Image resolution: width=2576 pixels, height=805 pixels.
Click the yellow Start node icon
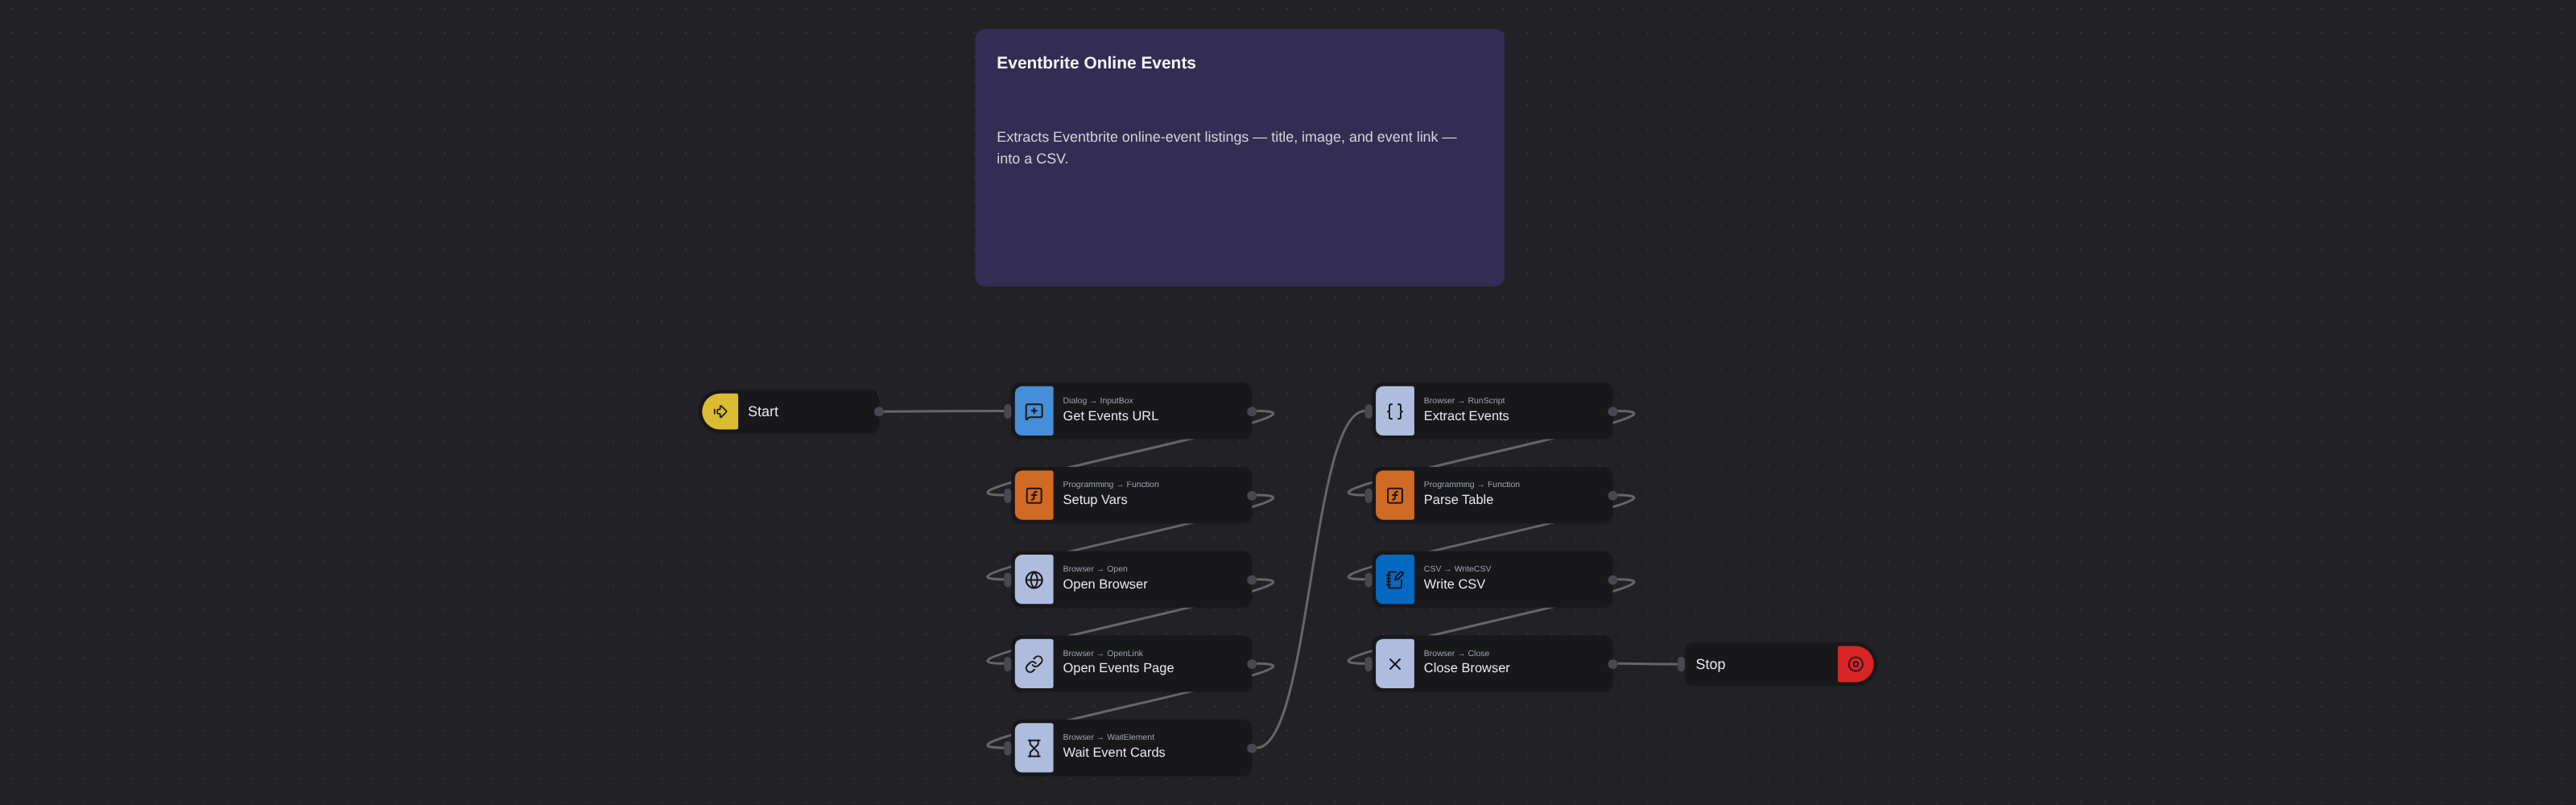720,411
